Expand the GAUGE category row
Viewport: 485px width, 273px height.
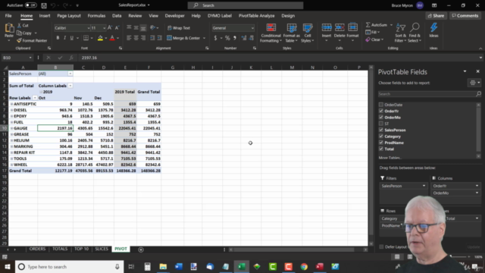click(11, 128)
